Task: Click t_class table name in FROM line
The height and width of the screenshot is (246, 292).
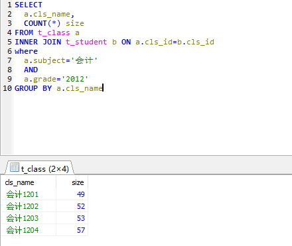Action: [54, 32]
